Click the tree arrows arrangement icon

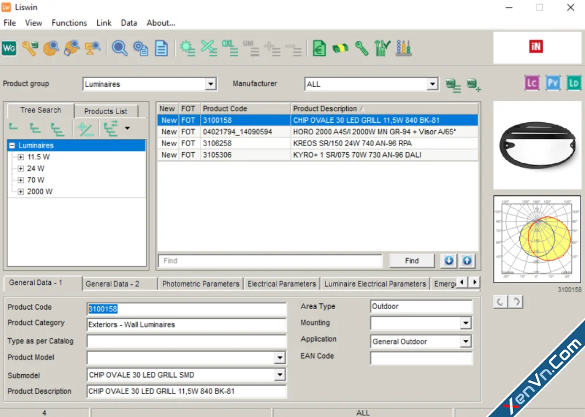pyautogui.click(x=111, y=129)
